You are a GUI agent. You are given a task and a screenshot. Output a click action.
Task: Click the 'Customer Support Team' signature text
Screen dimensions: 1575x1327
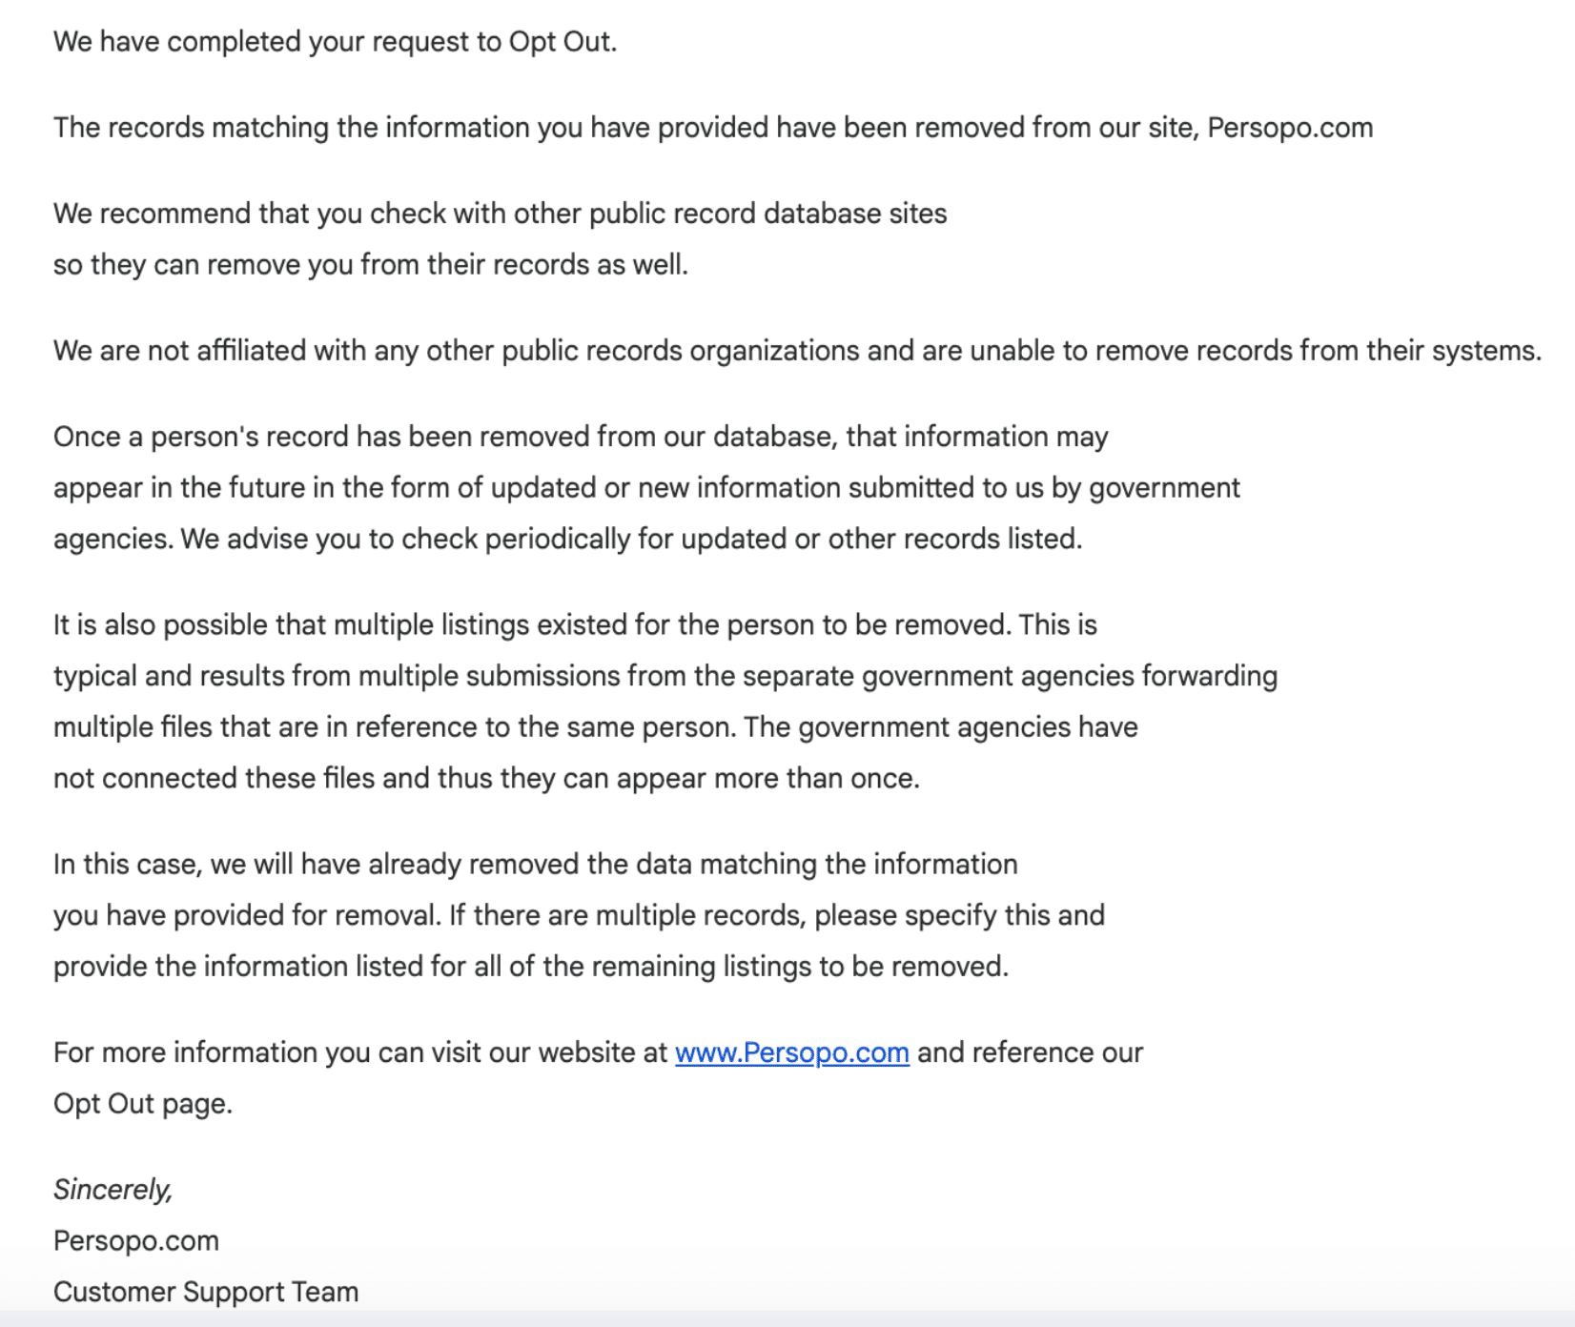pyautogui.click(x=206, y=1292)
